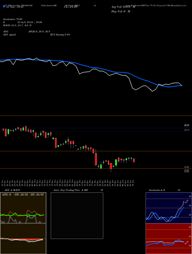Click the 'Stochastics & R' panel heading
Viewport: 192px width, 254px height.
157,190
